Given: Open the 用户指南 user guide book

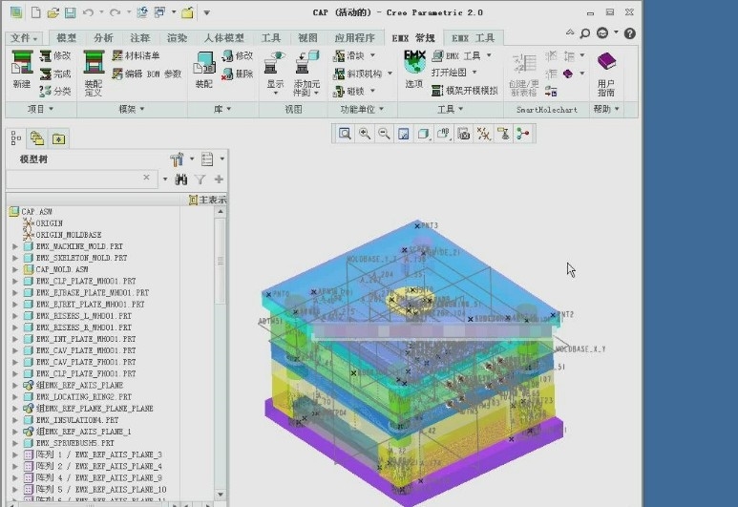Looking at the screenshot, I should click(606, 74).
